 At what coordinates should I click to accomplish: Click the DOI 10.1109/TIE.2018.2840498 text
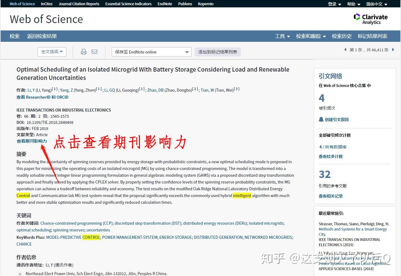pyautogui.click(x=50, y=122)
